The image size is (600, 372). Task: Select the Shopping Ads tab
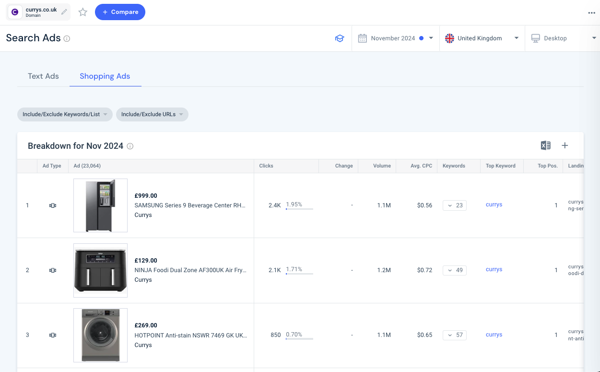(x=105, y=76)
